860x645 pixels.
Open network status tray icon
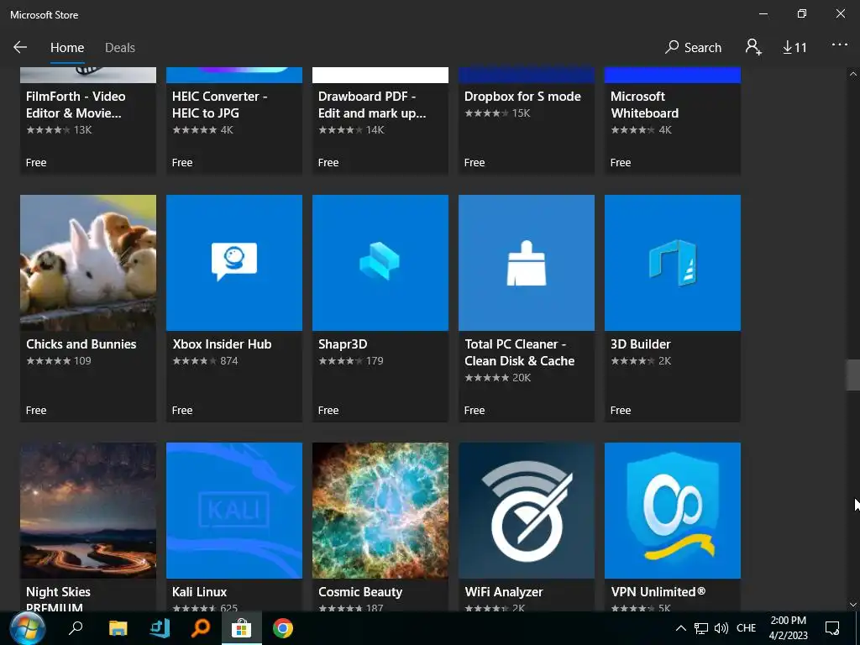[701, 628]
